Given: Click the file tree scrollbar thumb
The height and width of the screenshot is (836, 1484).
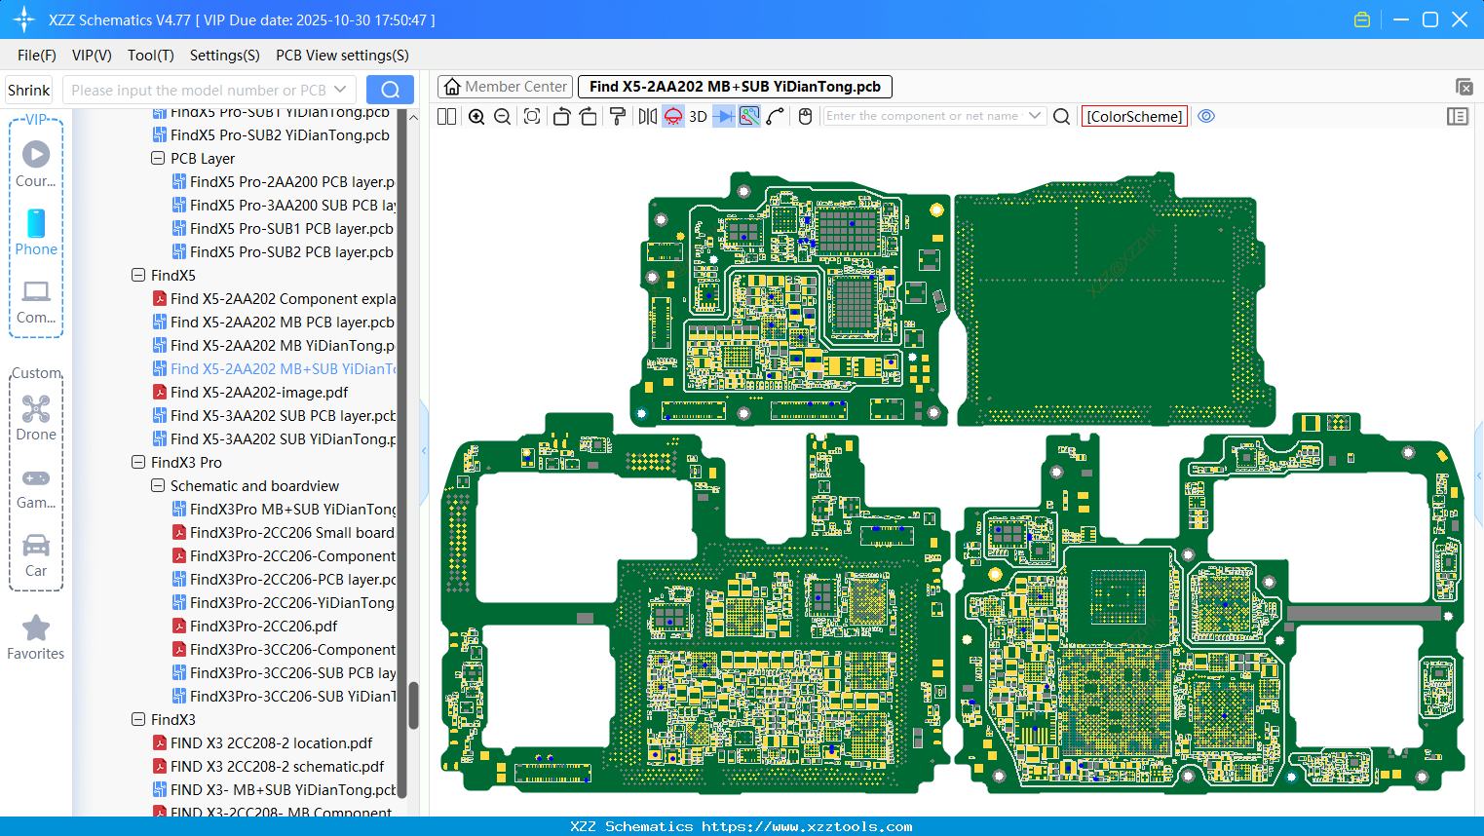Looking at the screenshot, I should (x=413, y=704).
